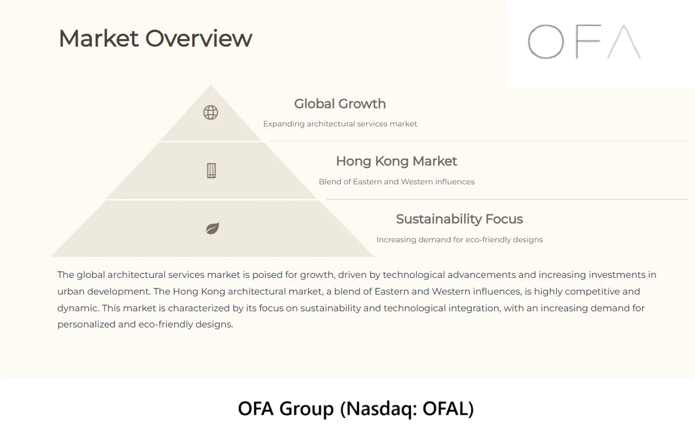
Task: Click the Hong Kong Market heading
Action: (x=396, y=161)
